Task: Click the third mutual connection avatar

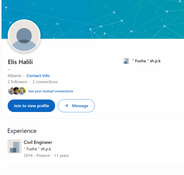Action: [22, 91]
